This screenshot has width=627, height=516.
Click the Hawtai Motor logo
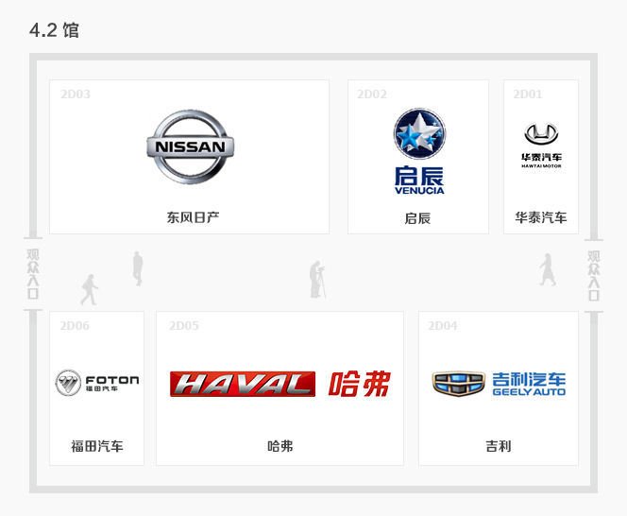click(x=541, y=146)
